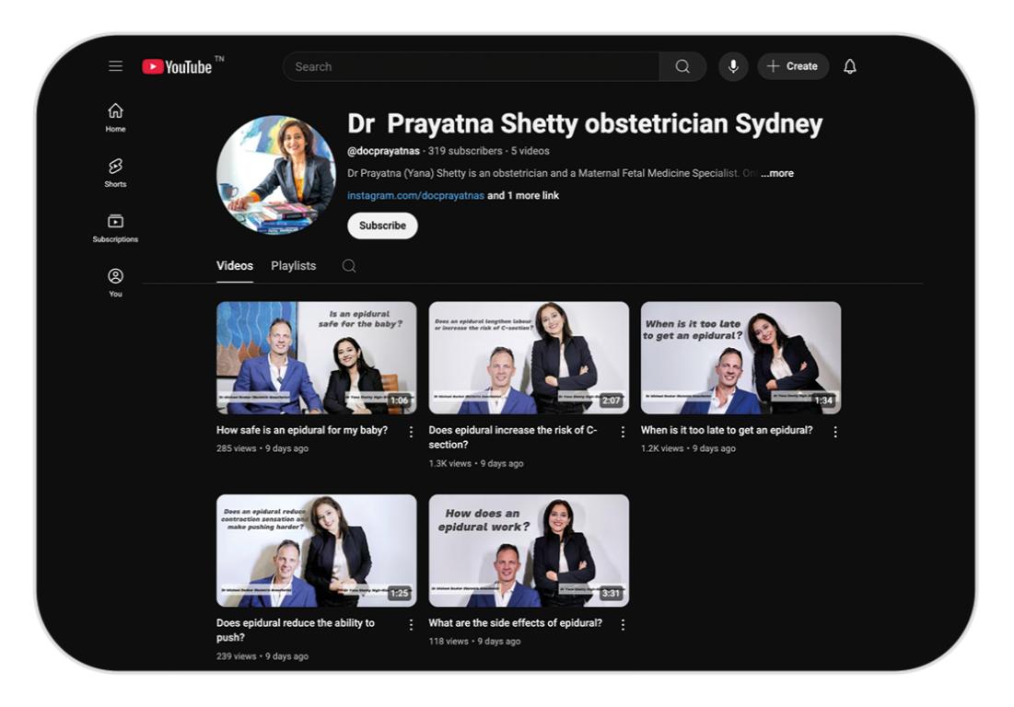
Task: Click title 'What are the side effects of epidural?'
Action: click(x=516, y=623)
